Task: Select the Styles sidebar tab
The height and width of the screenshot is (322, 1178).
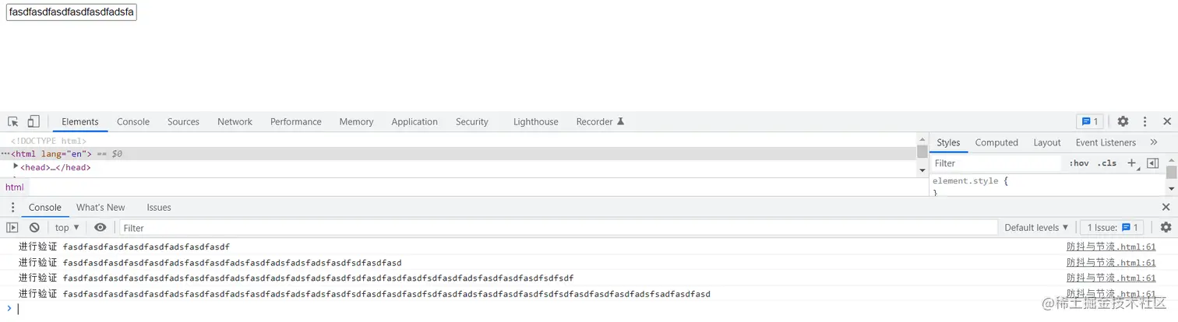Action: [x=948, y=142]
